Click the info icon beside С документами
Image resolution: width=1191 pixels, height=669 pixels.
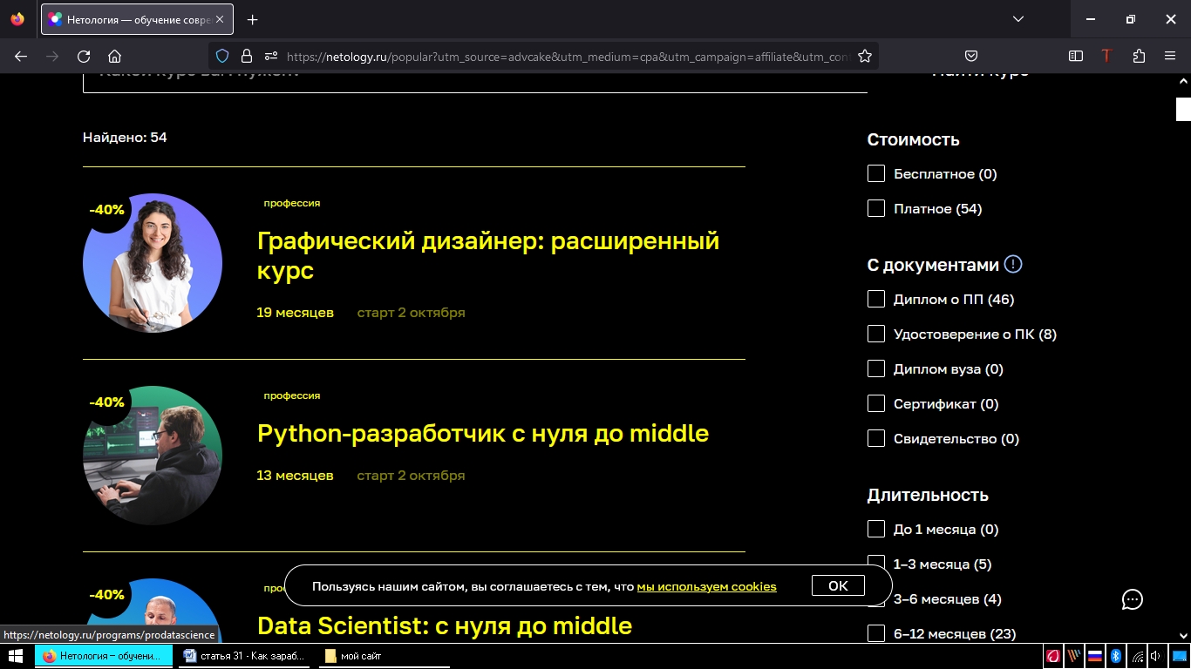[1013, 264]
